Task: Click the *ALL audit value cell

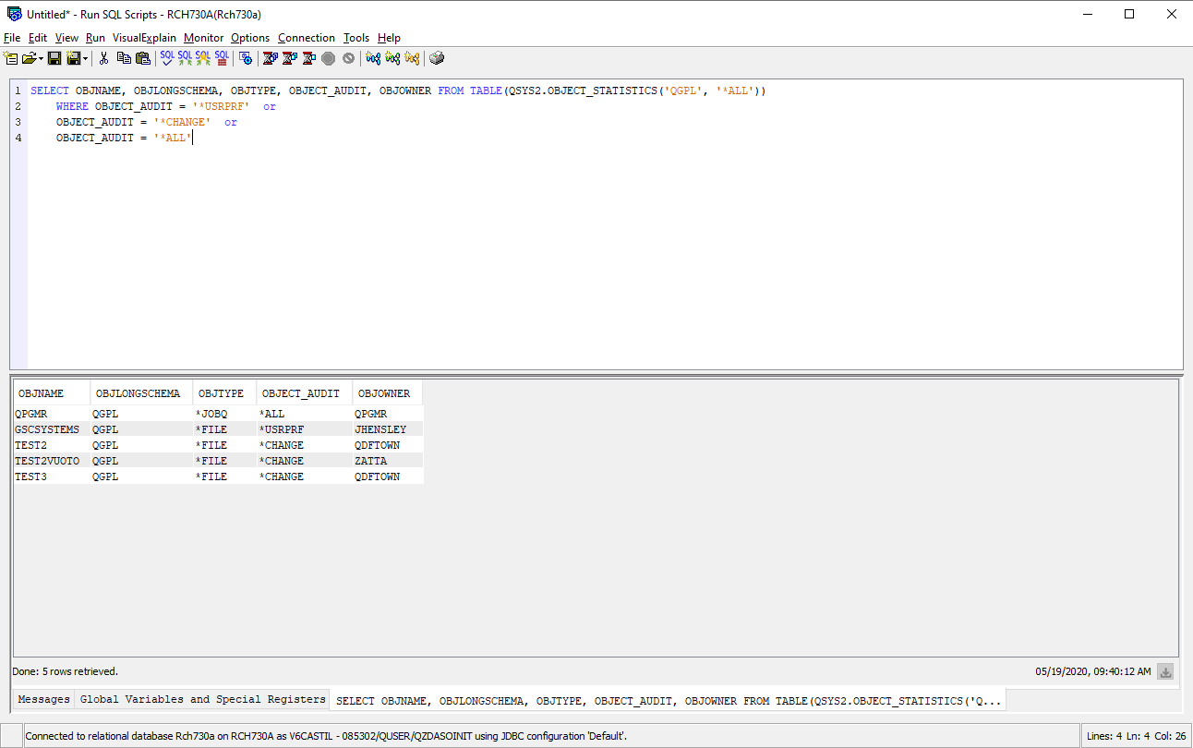Action: tap(304, 414)
